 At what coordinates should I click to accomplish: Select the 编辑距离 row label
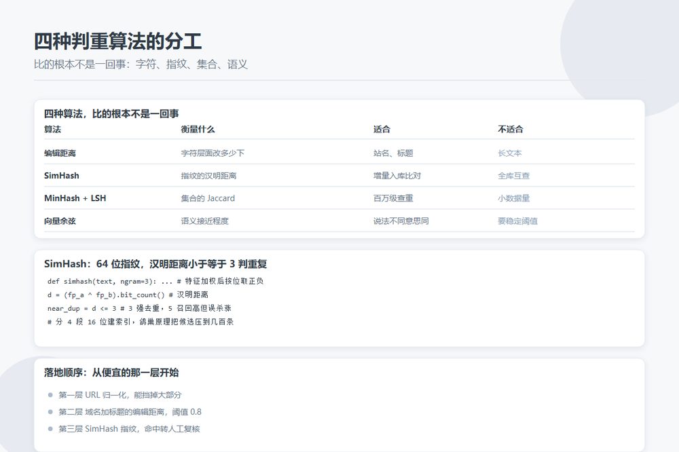pos(60,153)
